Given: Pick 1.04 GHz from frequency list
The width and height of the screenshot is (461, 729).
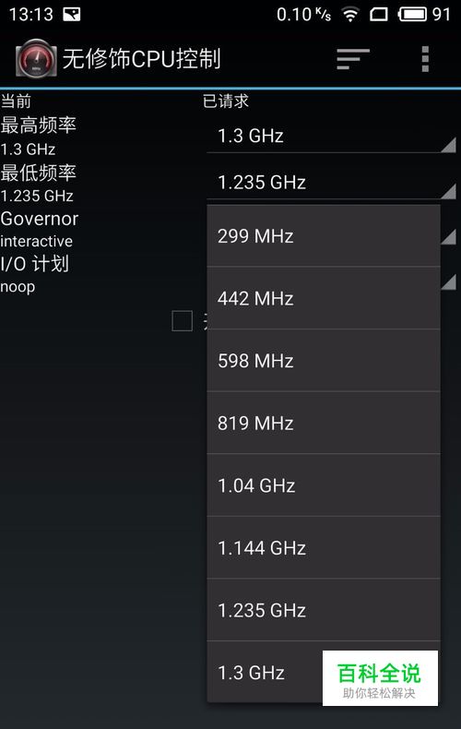Looking at the screenshot, I should [x=324, y=485].
